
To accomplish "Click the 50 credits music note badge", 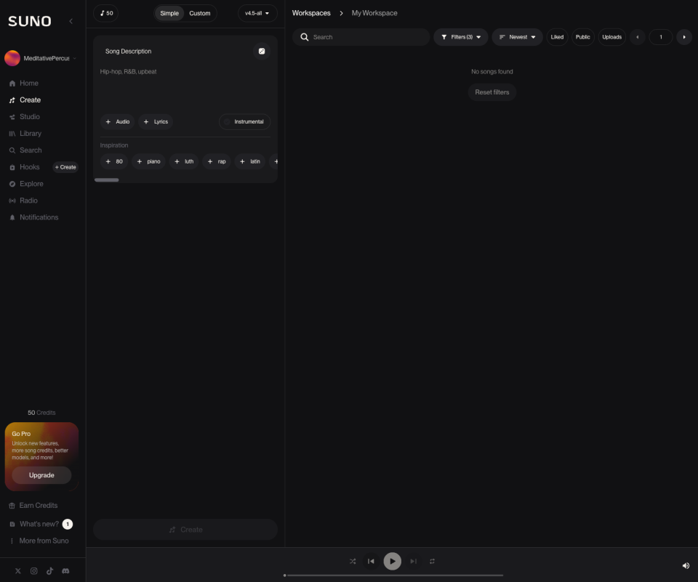I will tap(106, 13).
